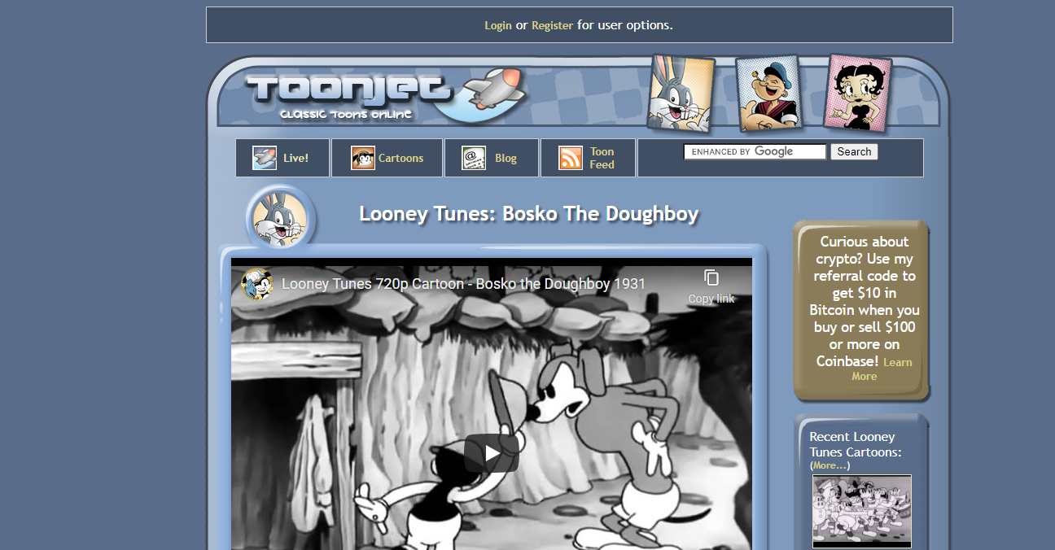Open the Toon Feed menu item

602,158
